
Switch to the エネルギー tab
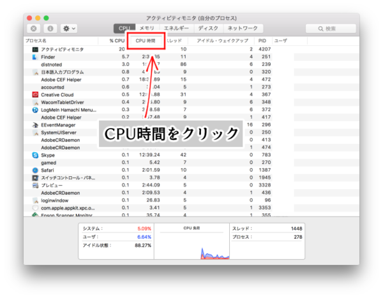(176, 28)
